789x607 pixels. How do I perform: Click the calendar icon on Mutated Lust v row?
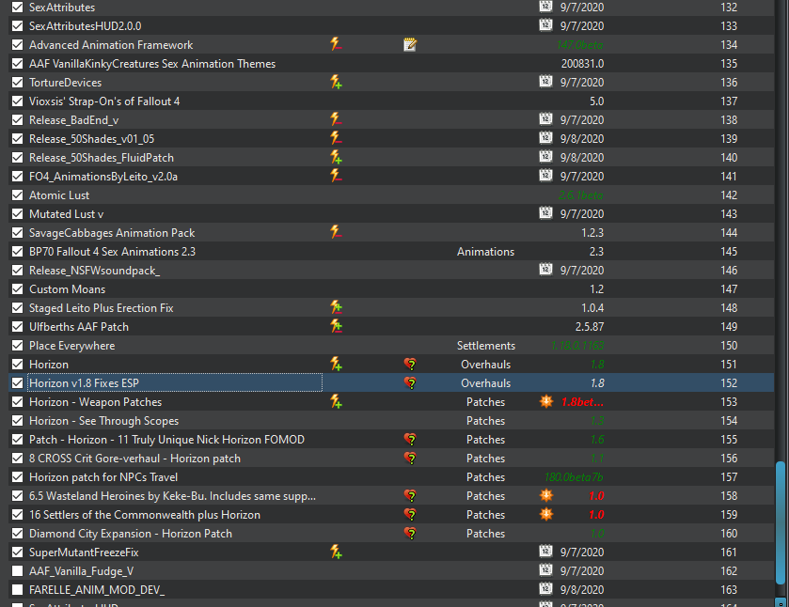545,212
